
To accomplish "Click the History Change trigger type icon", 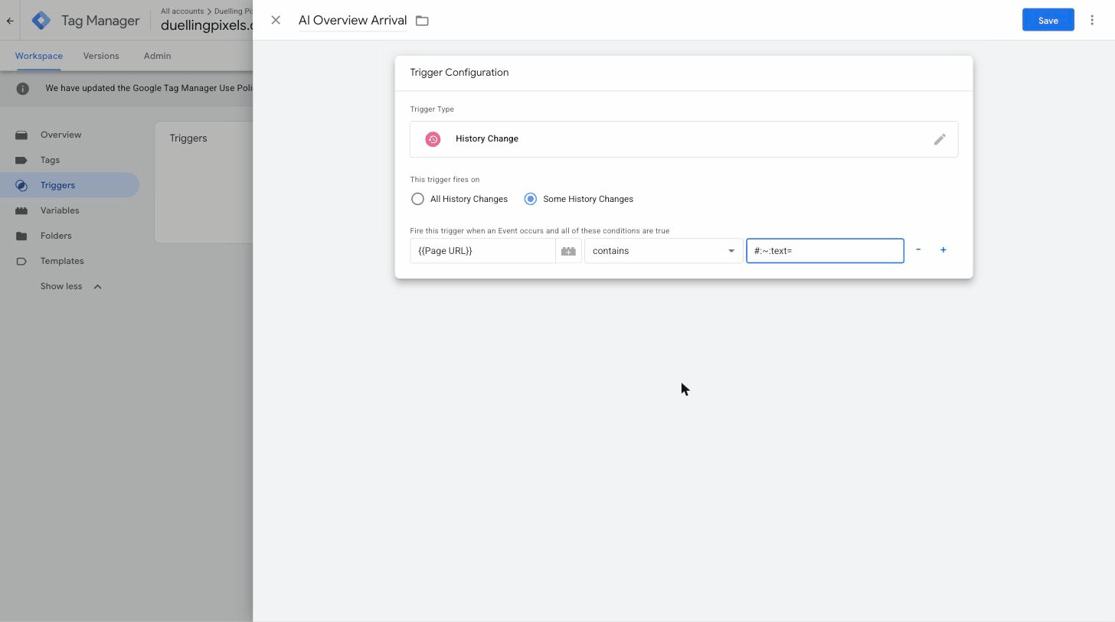I will (433, 139).
